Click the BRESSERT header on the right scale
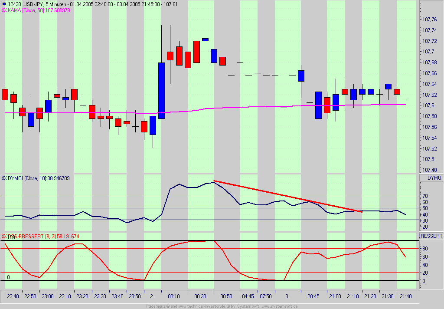The height and width of the screenshot is (309, 444). click(x=431, y=236)
